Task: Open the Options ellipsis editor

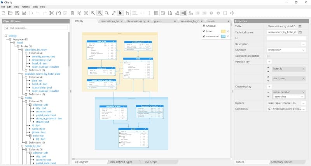Action: pyautogui.click(x=303, y=103)
